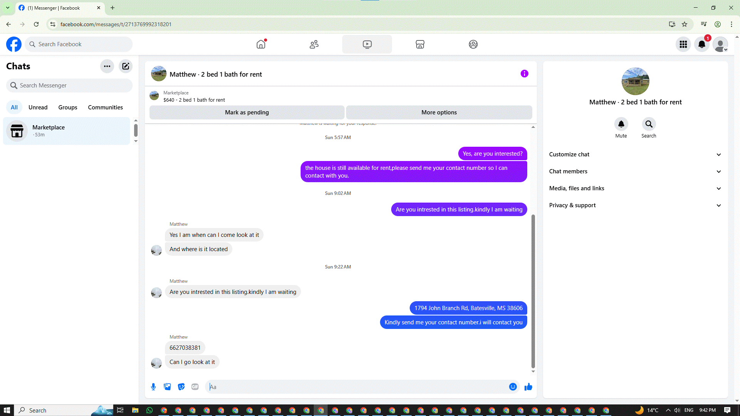Click the conversation scrollbar thumb
This screenshot has height=416, width=740.
click(x=533, y=291)
